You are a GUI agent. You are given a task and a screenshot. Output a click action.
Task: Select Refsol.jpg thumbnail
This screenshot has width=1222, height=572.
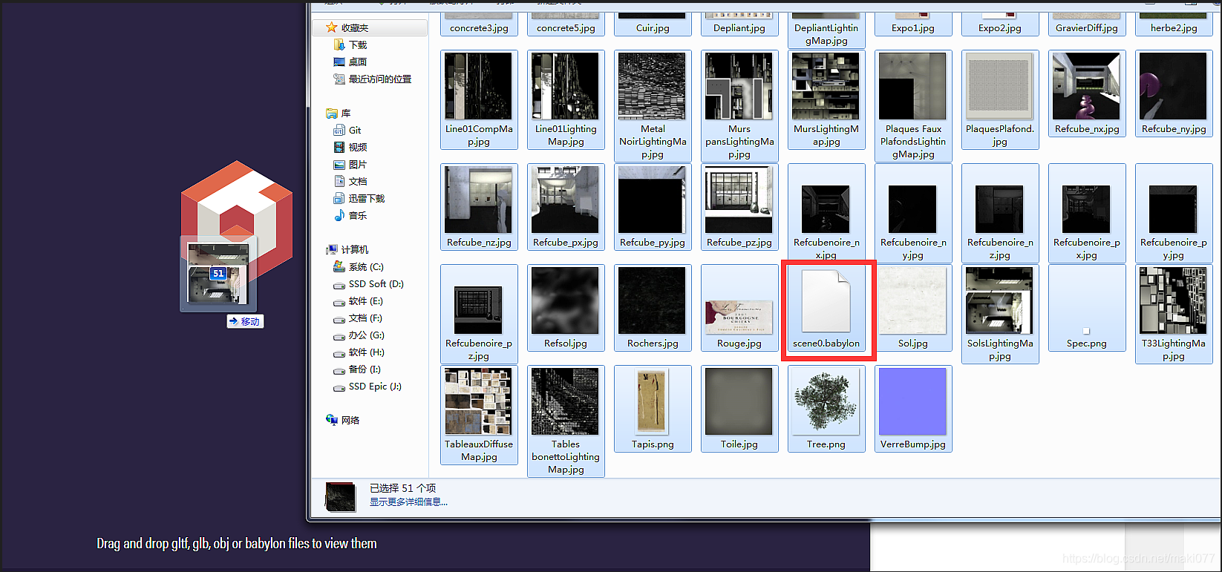(565, 300)
